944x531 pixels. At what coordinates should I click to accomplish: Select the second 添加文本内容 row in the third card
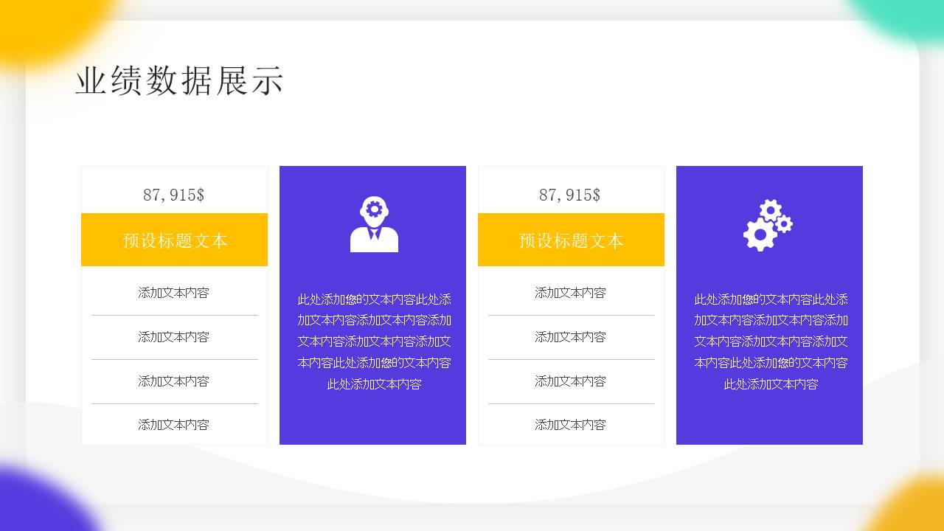[x=570, y=337]
